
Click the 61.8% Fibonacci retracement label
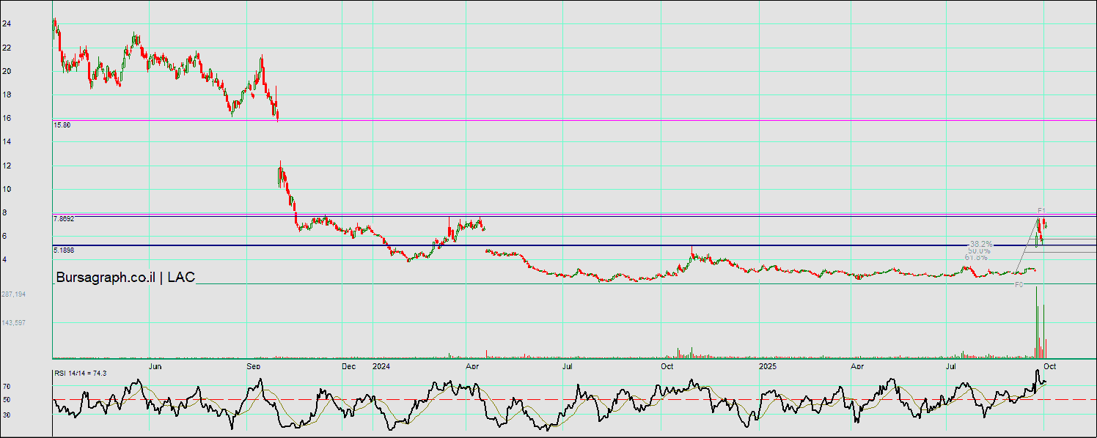(975, 257)
